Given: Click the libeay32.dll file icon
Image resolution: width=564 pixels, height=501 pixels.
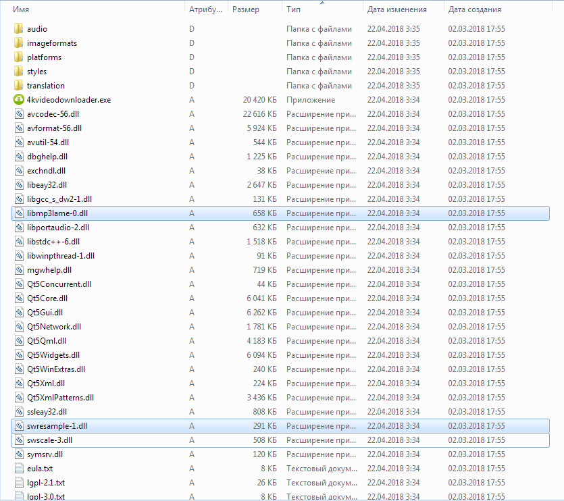Looking at the screenshot, I should click(19, 185).
